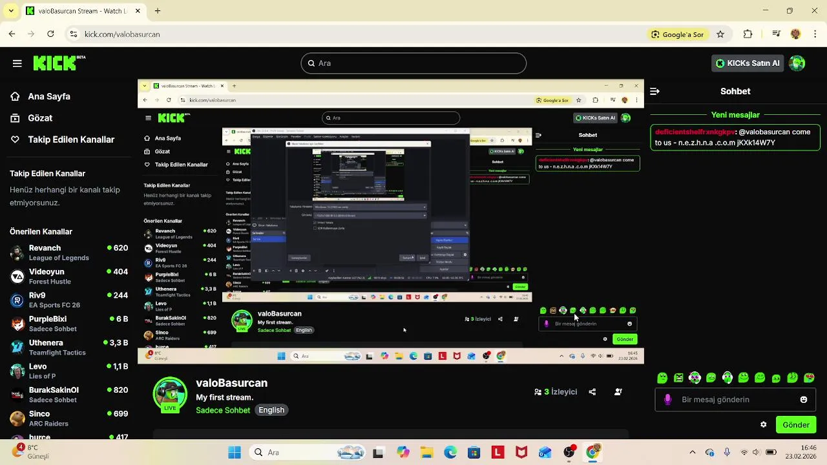Open a new browser tab

coord(158,11)
